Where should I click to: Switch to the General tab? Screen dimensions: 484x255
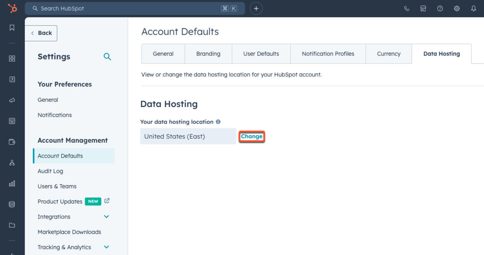click(163, 54)
